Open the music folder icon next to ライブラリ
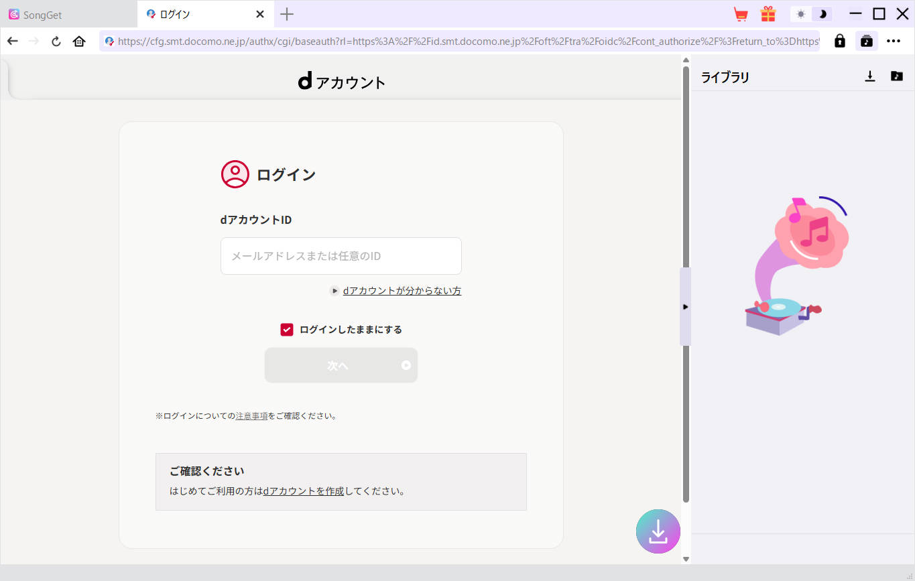 [896, 76]
